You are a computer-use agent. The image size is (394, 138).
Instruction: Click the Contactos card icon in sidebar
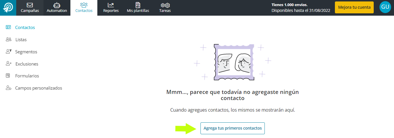click(8, 27)
